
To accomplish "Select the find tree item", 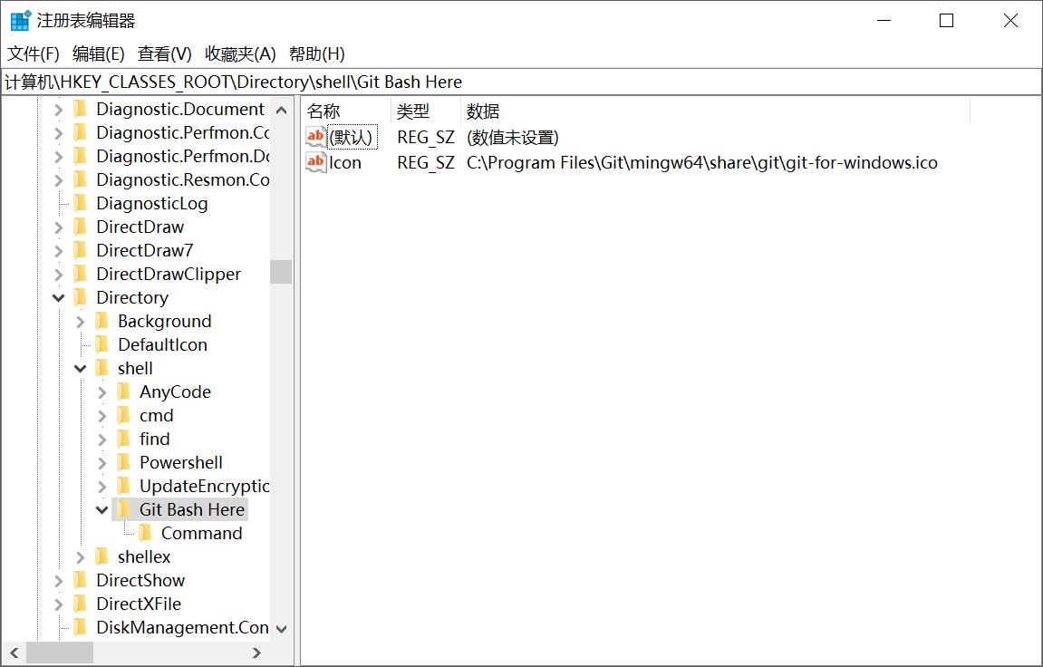I will (154, 439).
